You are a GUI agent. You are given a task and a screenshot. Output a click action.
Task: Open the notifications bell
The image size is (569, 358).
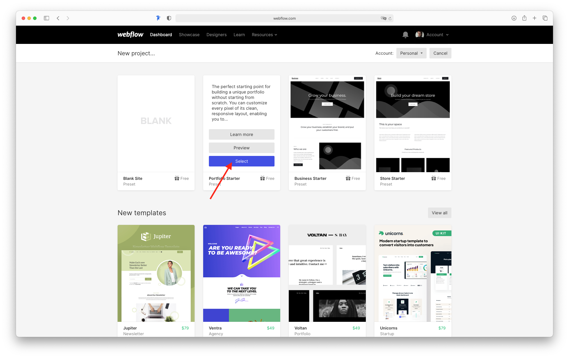pyautogui.click(x=405, y=34)
